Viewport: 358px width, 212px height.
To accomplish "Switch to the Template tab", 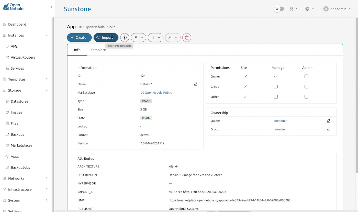I will click(98, 50).
